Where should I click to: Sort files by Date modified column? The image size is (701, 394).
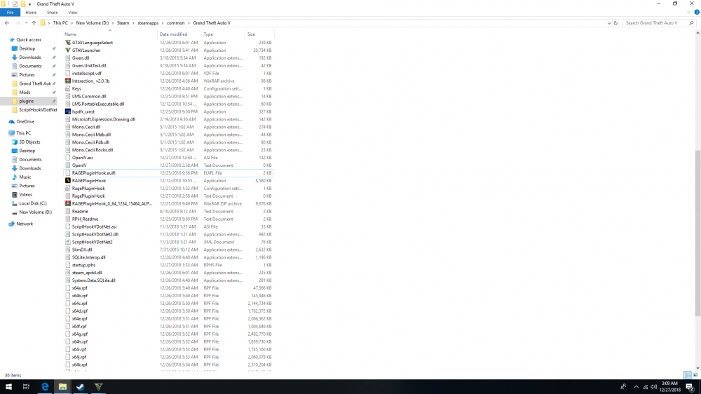point(179,34)
